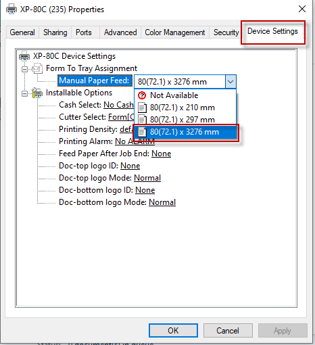Viewport: 315px width, 345px height.
Task: Close the Properties dialog with X
Action: click(x=302, y=9)
